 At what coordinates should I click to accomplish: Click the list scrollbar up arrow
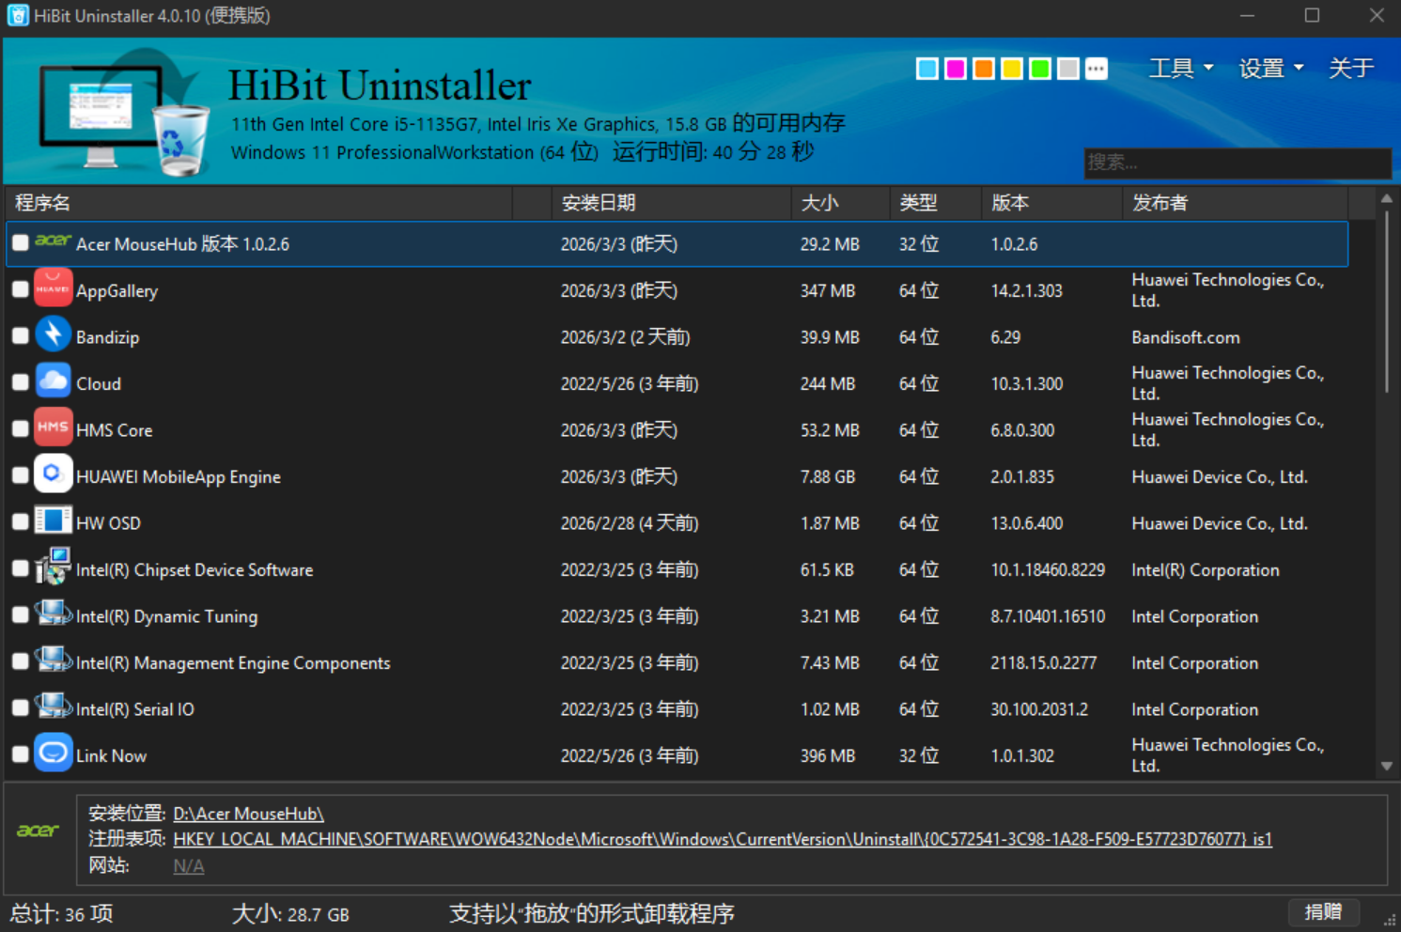[1386, 198]
